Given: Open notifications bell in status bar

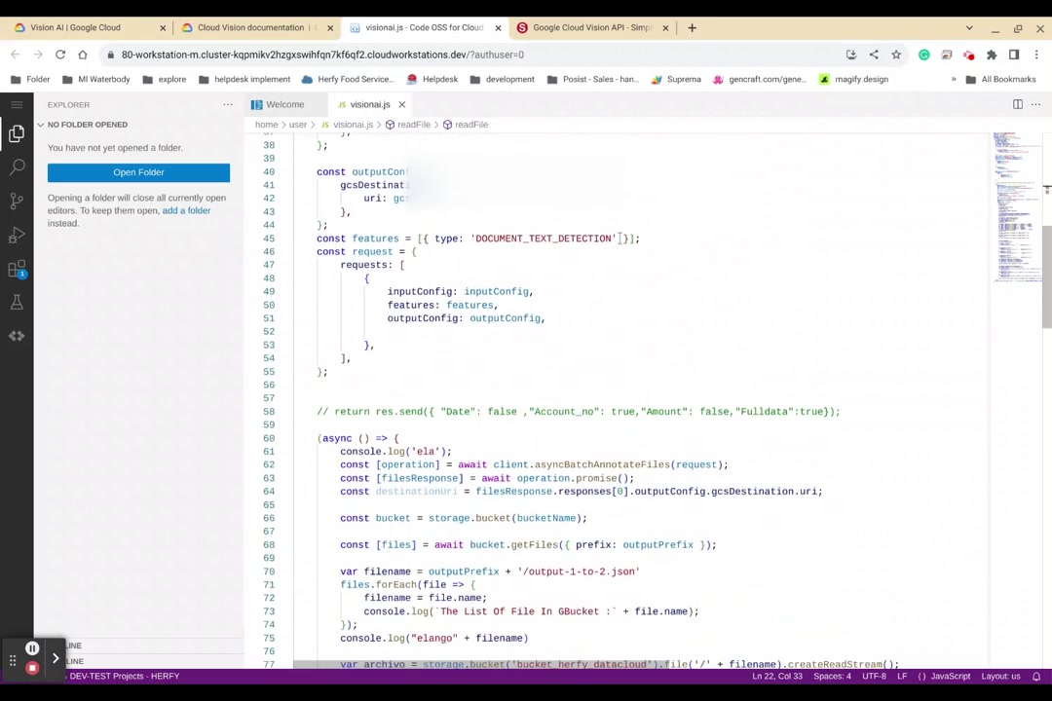Looking at the screenshot, I should coord(1035,677).
